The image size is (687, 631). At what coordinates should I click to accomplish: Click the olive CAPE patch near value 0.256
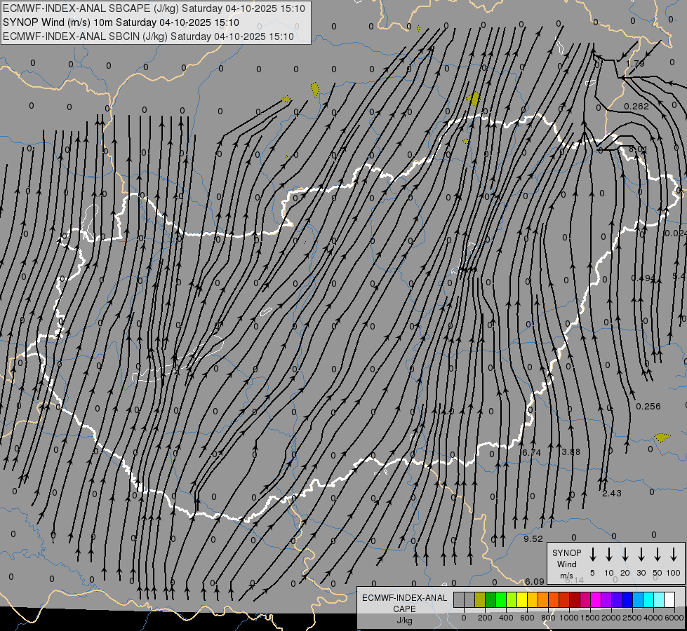(662, 437)
